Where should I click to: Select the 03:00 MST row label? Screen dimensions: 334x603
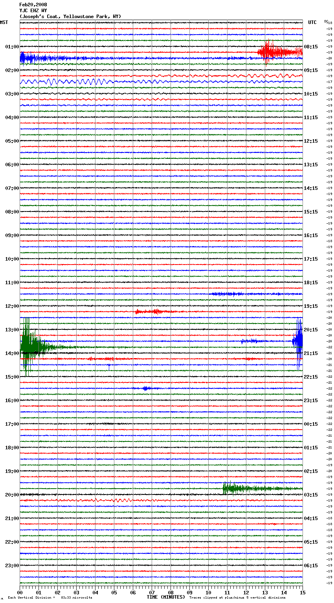click(12, 94)
